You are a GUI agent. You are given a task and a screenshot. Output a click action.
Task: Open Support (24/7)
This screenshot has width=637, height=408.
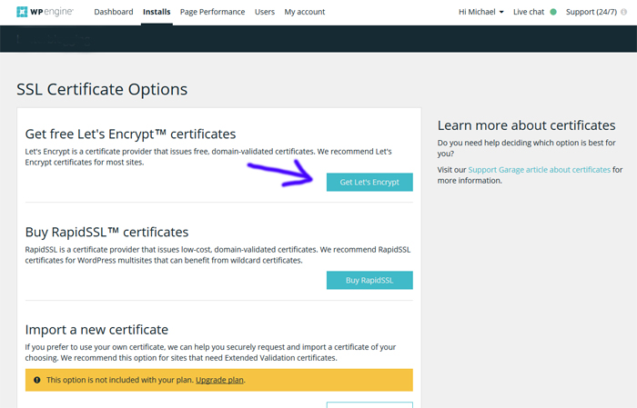point(591,12)
